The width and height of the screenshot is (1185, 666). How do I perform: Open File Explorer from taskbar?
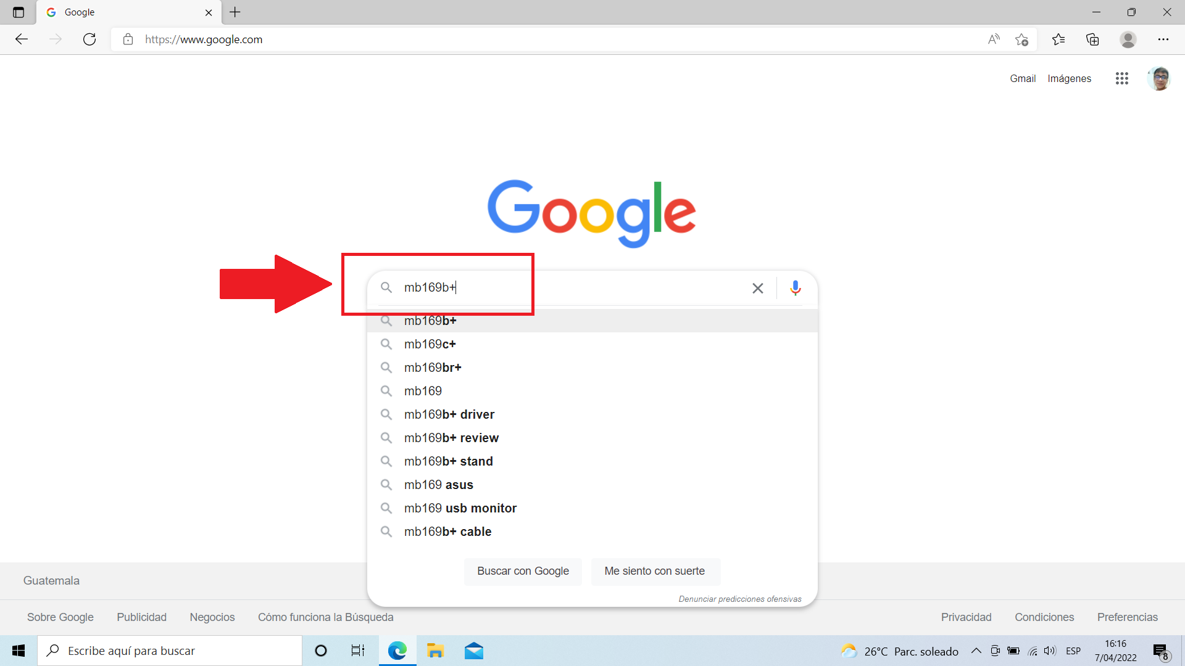click(x=435, y=651)
